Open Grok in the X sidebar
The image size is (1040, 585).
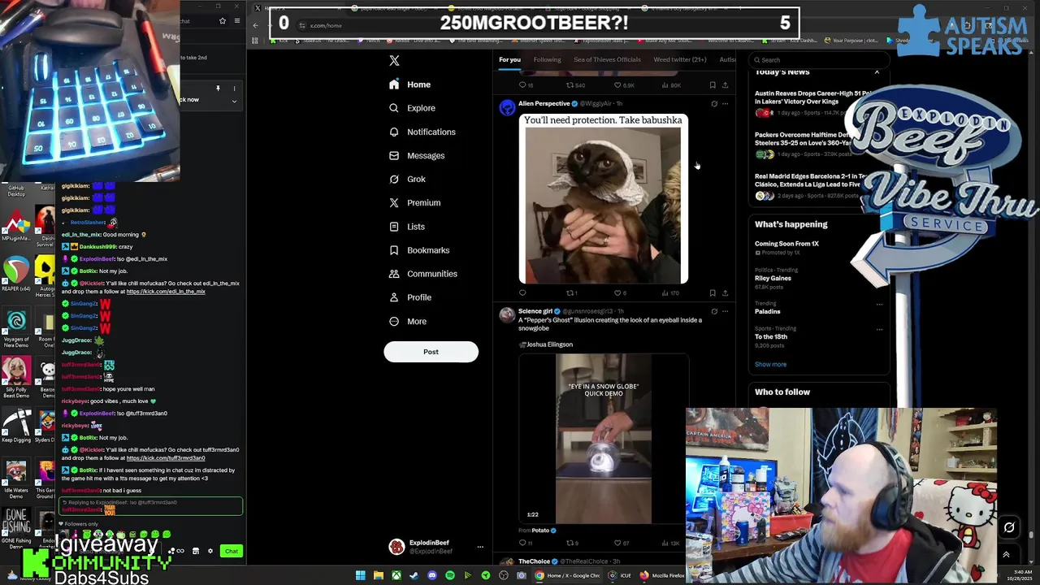(407, 179)
